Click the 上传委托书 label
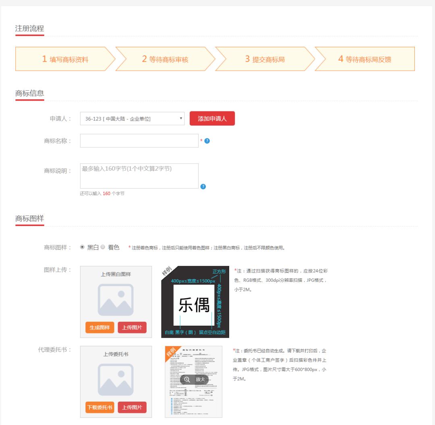The width and height of the screenshot is (435, 425). tap(116, 354)
